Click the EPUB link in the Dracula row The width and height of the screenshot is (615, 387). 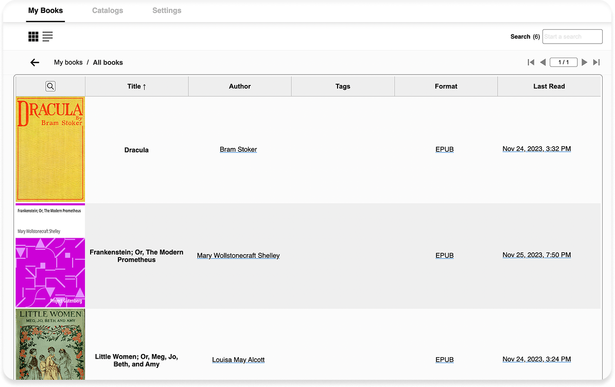pos(444,149)
